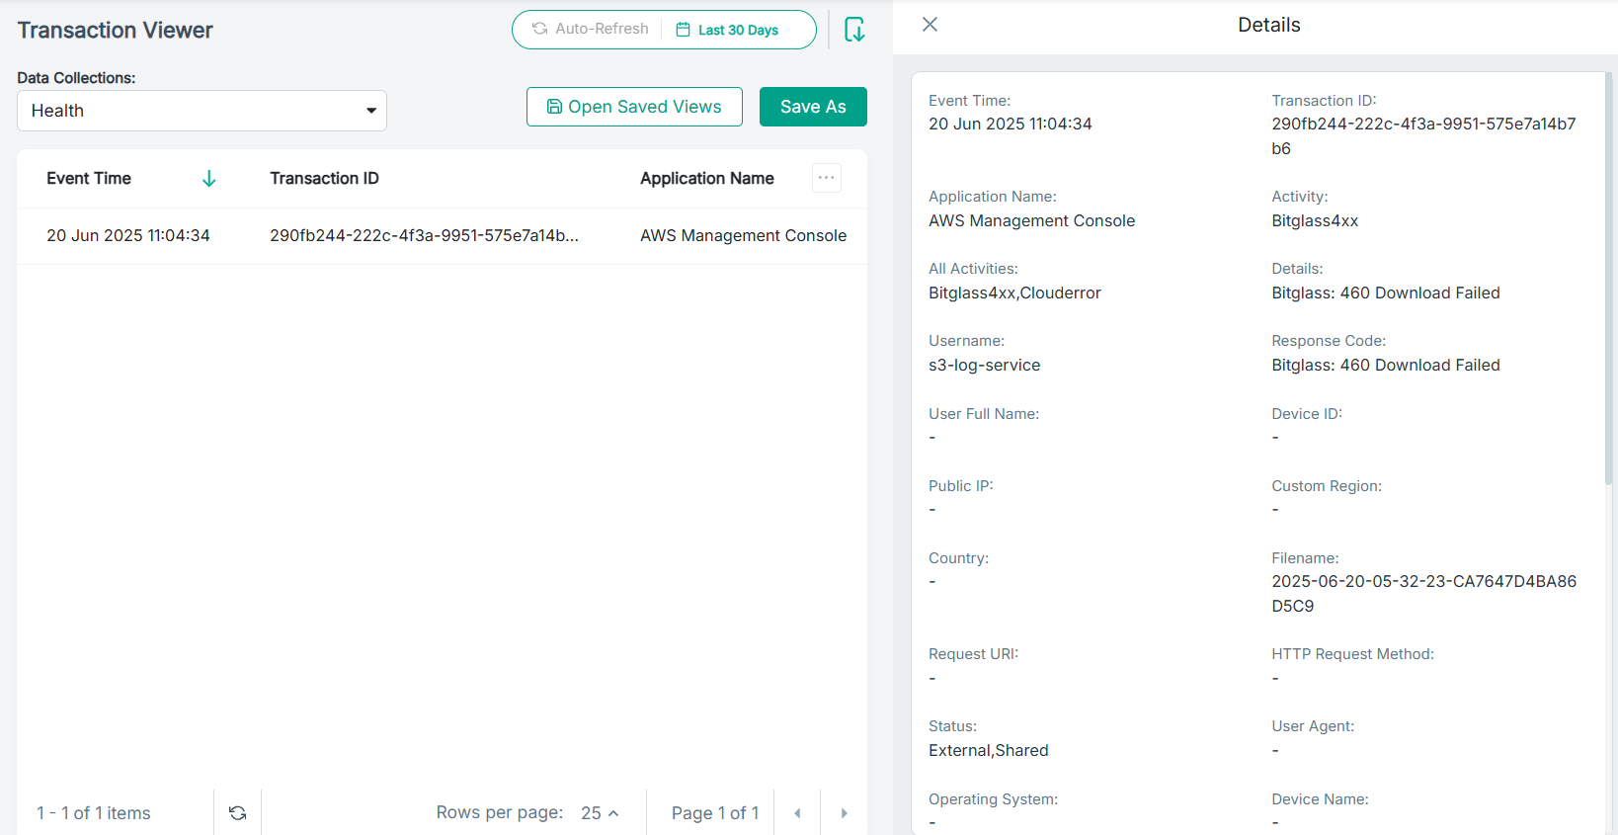1618x835 pixels.
Task: Click Event Time value in Details panel
Action: 1010,125
